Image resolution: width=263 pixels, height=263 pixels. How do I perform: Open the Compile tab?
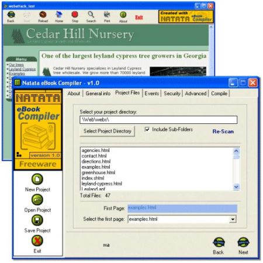click(219, 94)
